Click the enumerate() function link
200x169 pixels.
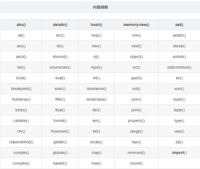[x=60, y=67]
